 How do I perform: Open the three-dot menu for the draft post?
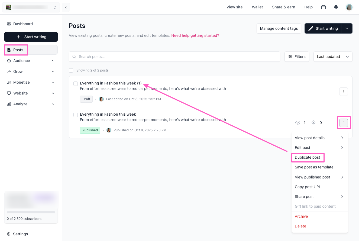(343, 92)
